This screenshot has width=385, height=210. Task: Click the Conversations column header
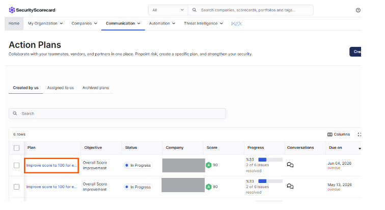(x=300, y=148)
